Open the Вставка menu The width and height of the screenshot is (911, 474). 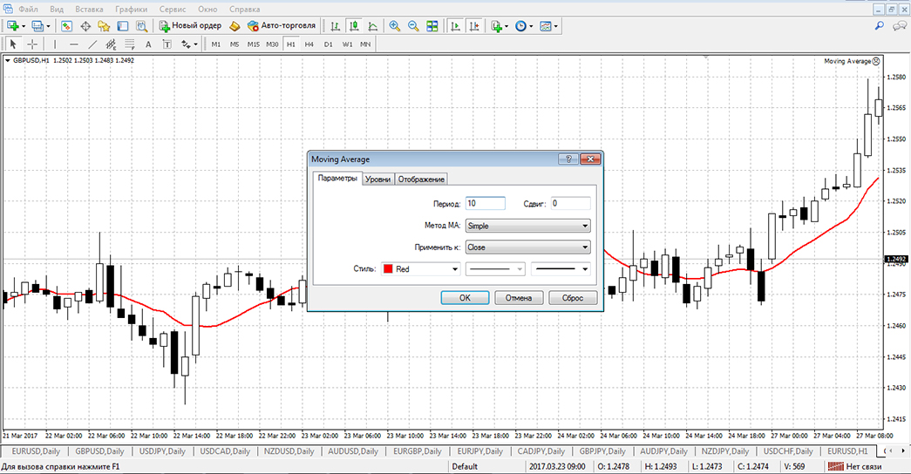[89, 9]
